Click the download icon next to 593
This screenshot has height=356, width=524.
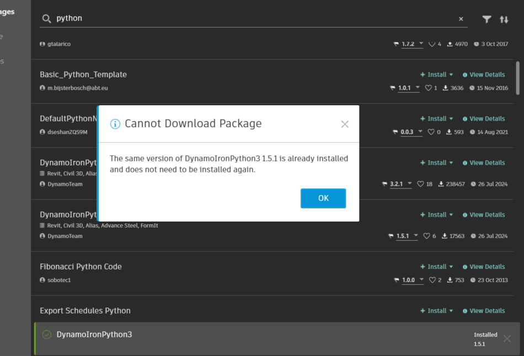pos(449,132)
